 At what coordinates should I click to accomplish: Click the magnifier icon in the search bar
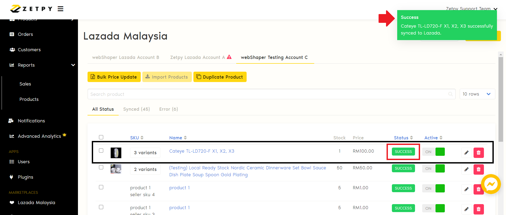click(450, 94)
